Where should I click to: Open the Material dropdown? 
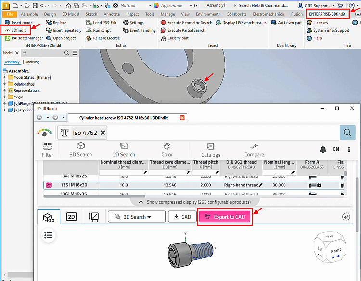coord(150,5)
